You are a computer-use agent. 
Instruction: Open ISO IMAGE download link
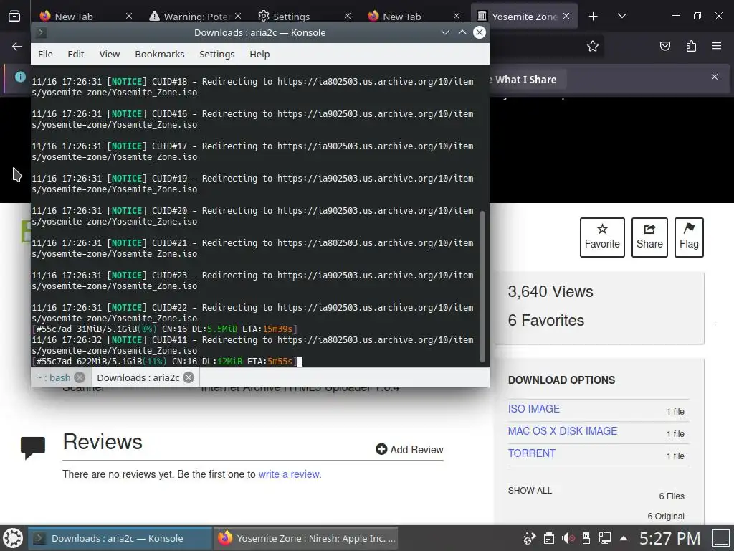pos(533,408)
